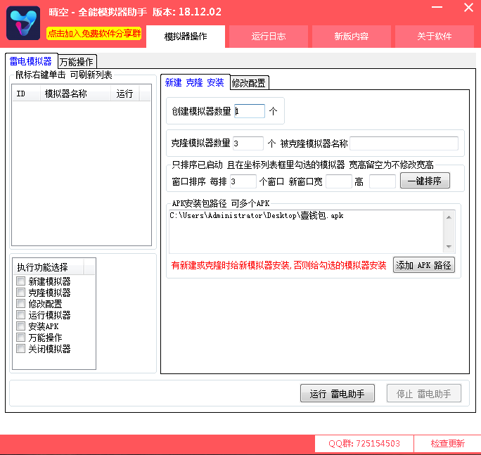Check the 修改配置 function checkbox

[x=21, y=303]
